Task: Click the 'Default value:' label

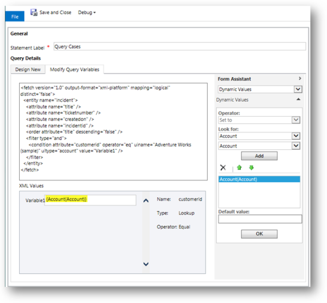Action: (x=234, y=211)
